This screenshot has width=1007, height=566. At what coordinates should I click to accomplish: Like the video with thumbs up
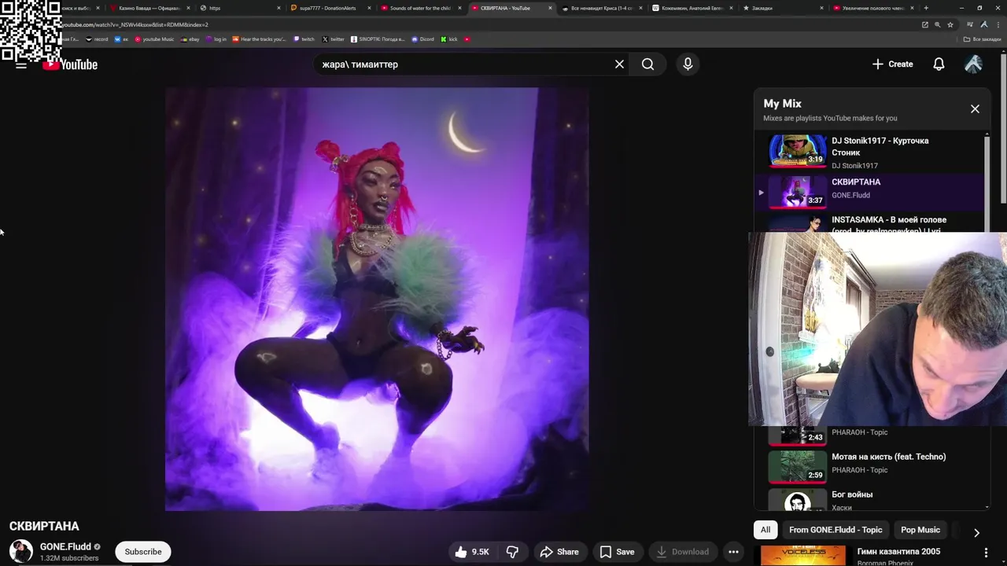point(471,552)
